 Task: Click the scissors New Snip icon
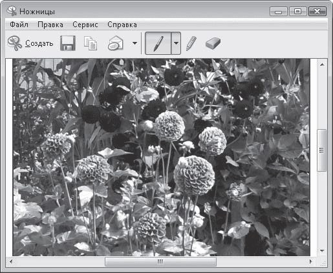click(15, 43)
